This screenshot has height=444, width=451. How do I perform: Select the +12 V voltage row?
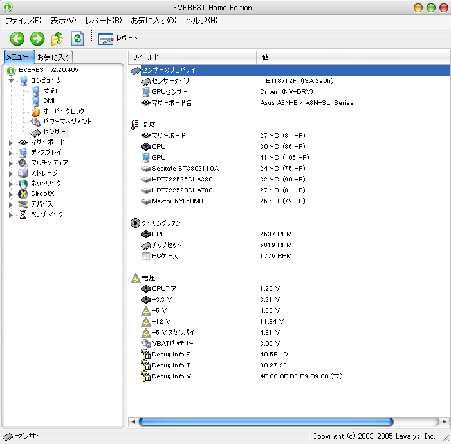pos(290,322)
